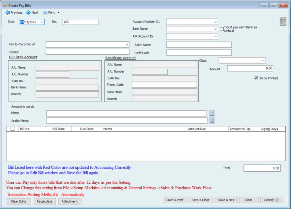Click the Arabic Memo text field

coord(127,120)
